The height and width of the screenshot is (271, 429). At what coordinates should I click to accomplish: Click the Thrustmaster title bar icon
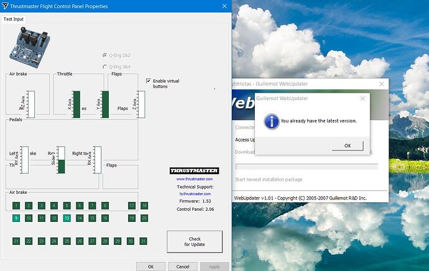pyautogui.click(x=4, y=6)
